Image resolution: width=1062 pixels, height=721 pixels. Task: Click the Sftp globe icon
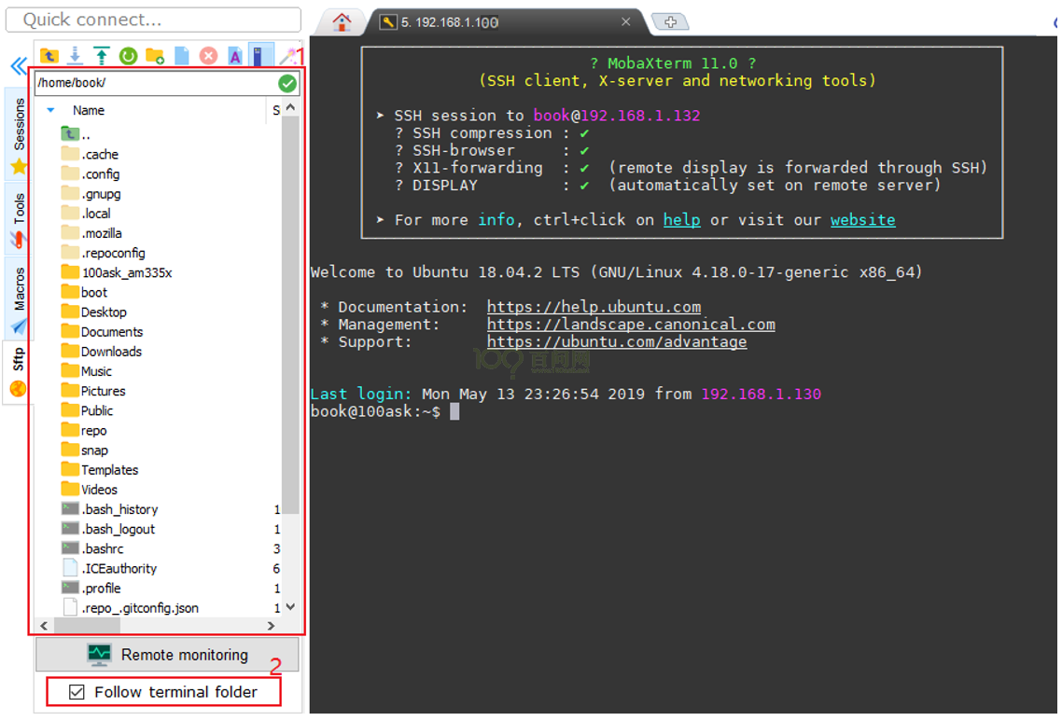tap(19, 389)
